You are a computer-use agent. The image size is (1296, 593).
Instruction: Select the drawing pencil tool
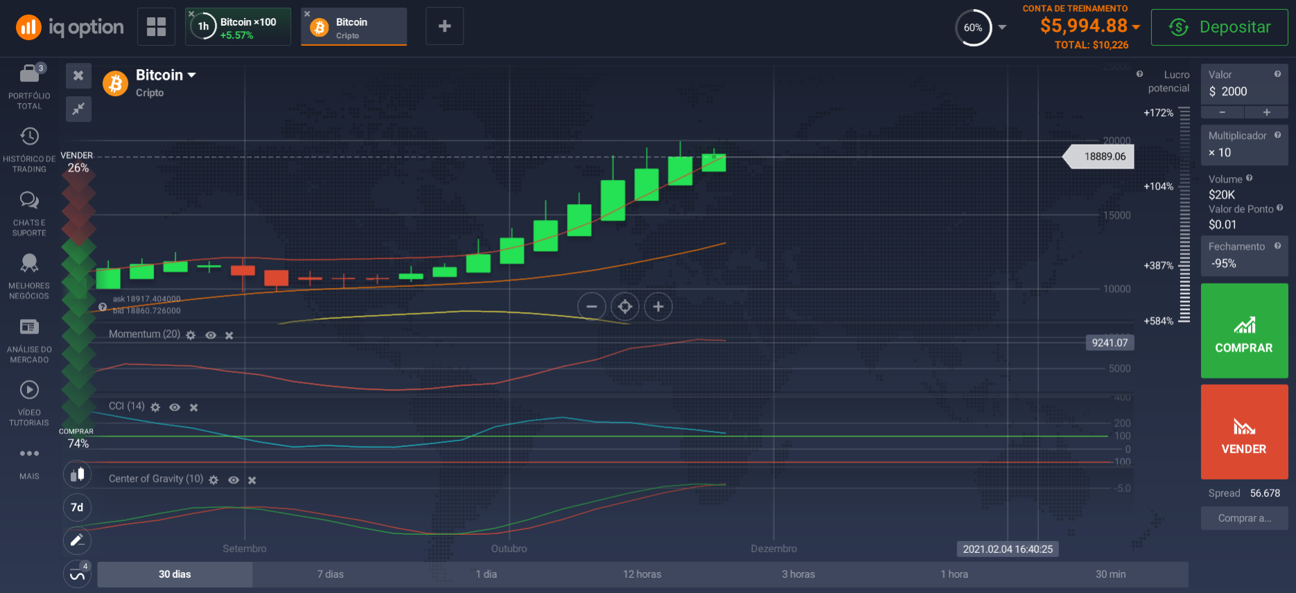click(77, 540)
